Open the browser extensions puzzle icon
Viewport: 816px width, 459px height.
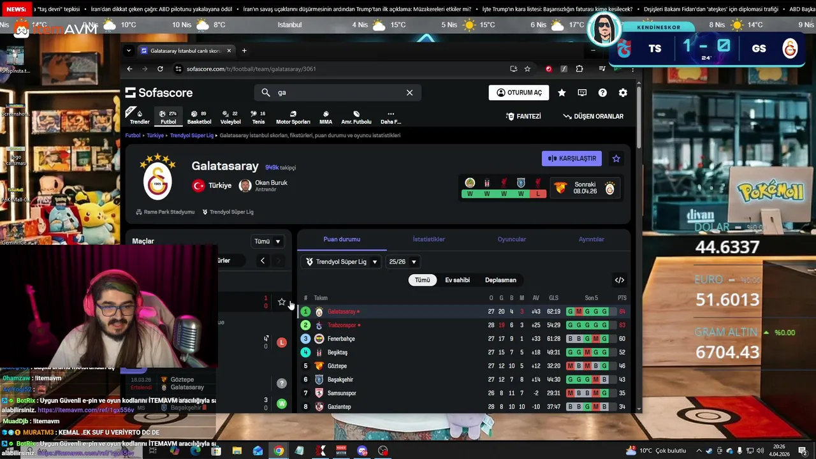579,69
